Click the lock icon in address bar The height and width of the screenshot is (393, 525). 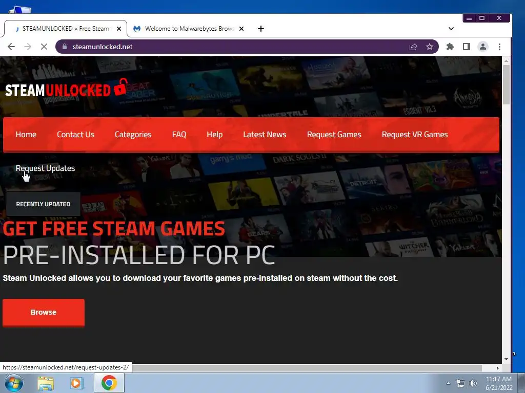(65, 47)
